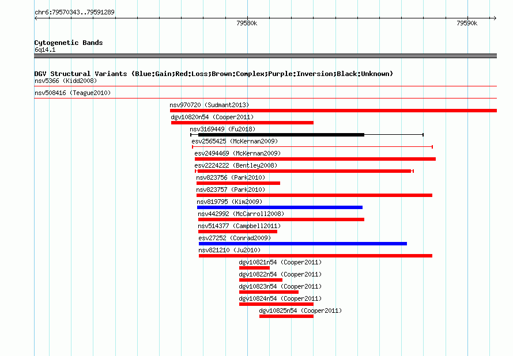Click the dgv10823n54 (Cooper2011) label

tap(280, 286)
